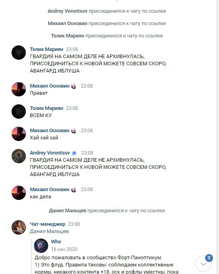
Task: Click the unread counter badge showing 2
Action: [x=209, y=258]
